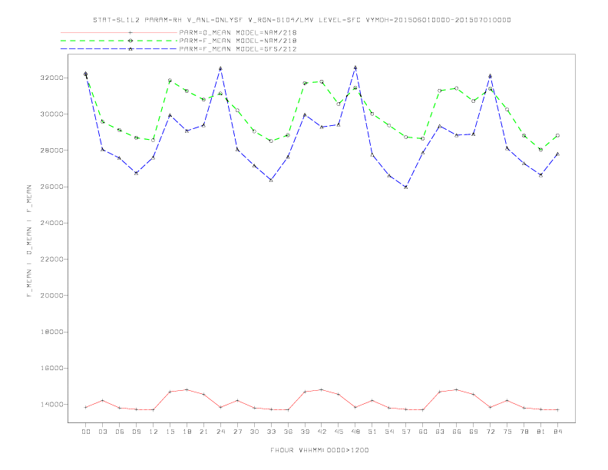The height and width of the screenshot is (470, 608).
Task: Click the 48 forecast hour tick label
Action: 355,432
